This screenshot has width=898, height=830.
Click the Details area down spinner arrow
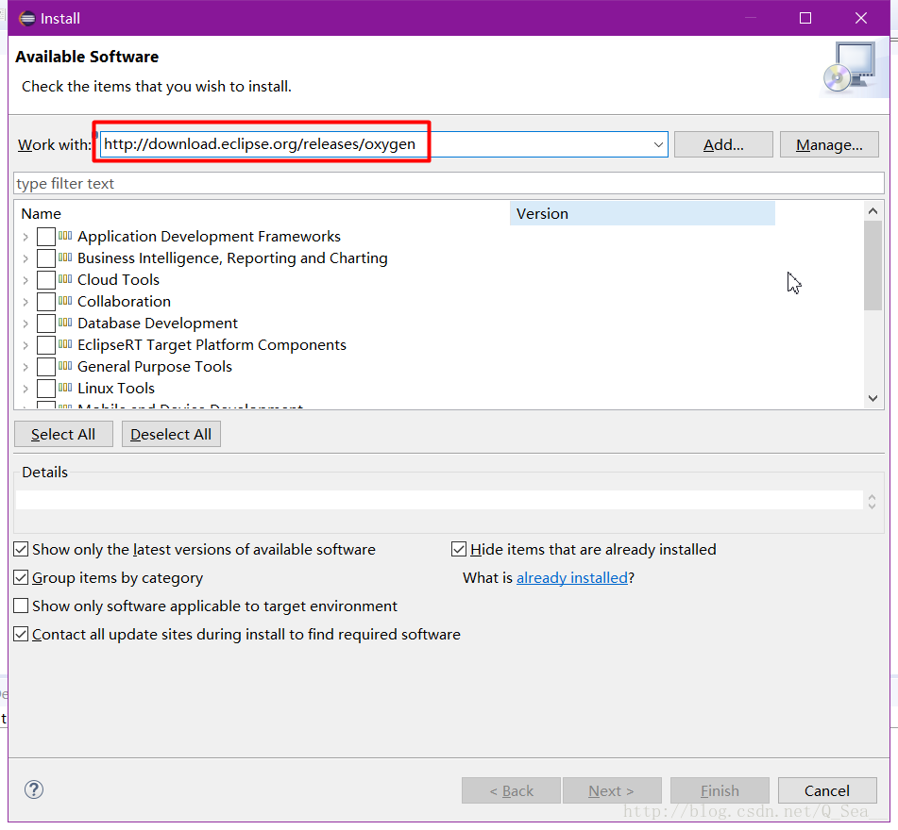(872, 506)
